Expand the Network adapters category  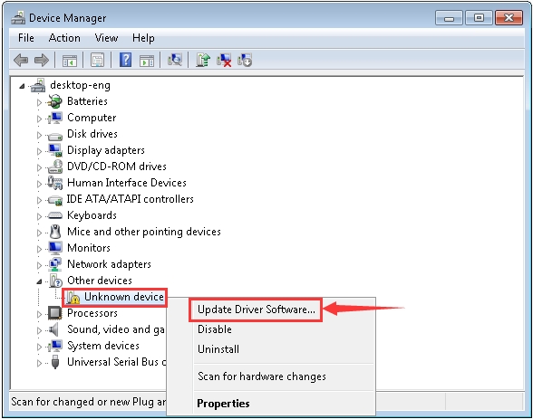coord(39,264)
